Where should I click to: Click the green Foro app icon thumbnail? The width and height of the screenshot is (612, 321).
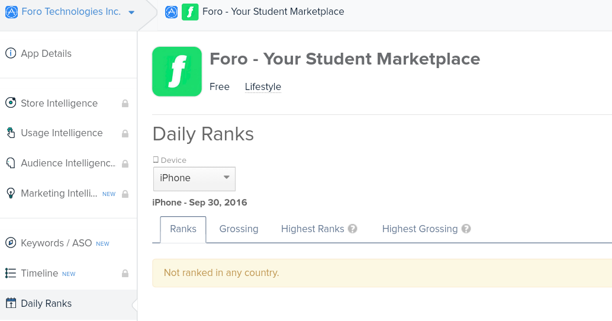(176, 72)
